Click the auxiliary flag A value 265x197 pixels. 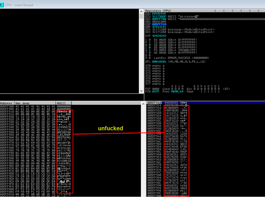tap(149, 45)
